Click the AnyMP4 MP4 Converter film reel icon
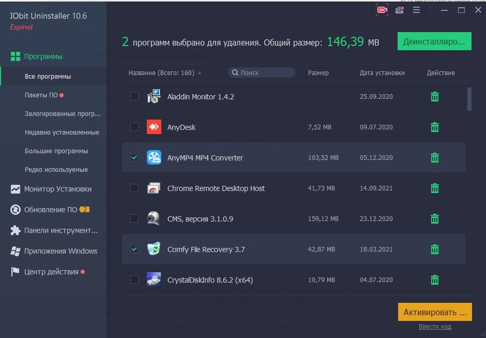 (x=154, y=157)
